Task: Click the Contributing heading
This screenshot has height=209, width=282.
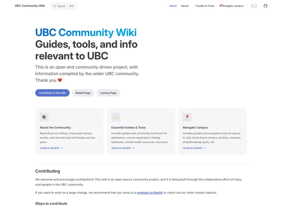Action: pyautogui.click(x=48, y=171)
